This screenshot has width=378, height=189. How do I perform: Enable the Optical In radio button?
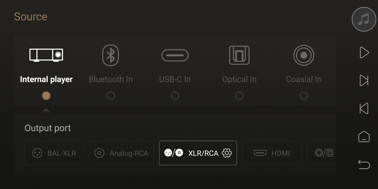tap(239, 96)
